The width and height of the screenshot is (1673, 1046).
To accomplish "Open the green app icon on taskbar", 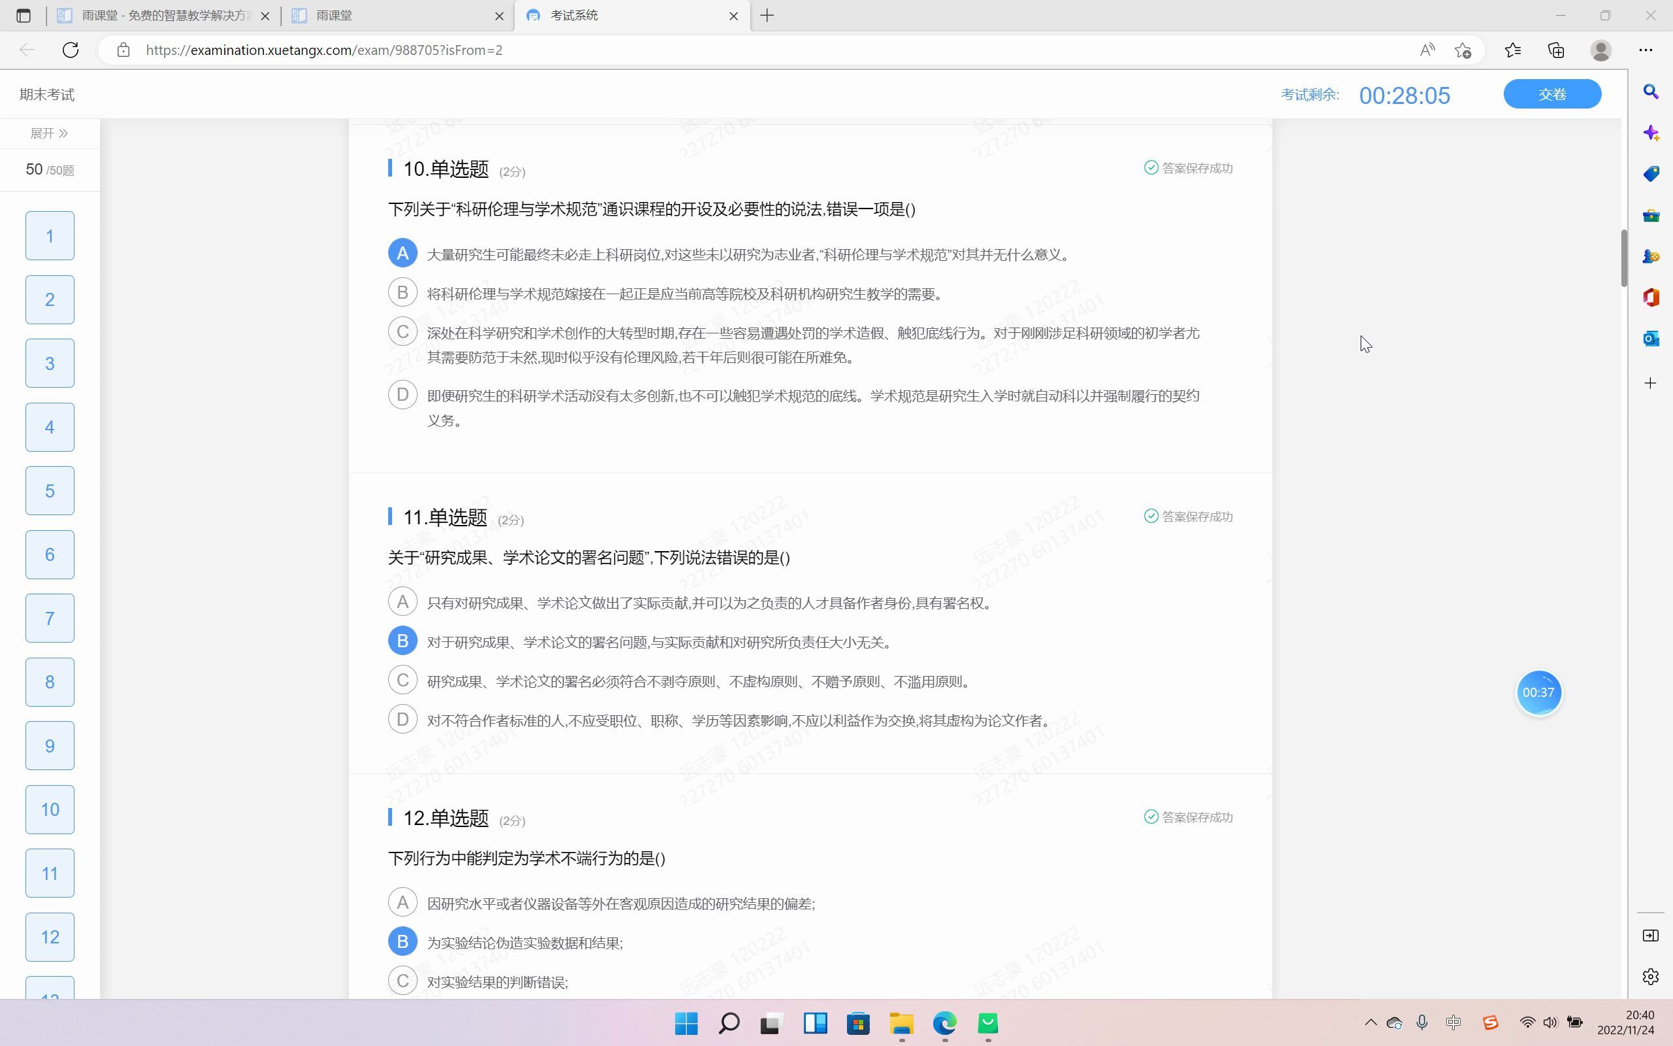I will pyautogui.click(x=988, y=1022).
